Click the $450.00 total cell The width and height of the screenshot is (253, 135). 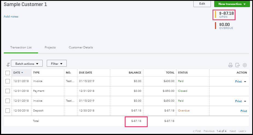169,101
